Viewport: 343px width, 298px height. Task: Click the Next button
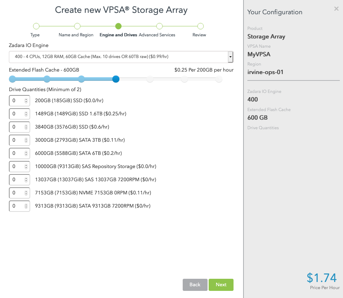[221, 284]
